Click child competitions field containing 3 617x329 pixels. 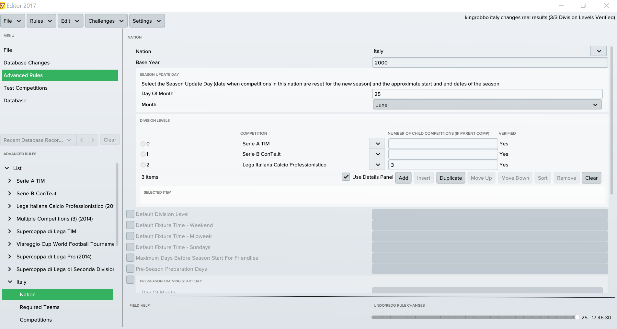coord(443,165)
